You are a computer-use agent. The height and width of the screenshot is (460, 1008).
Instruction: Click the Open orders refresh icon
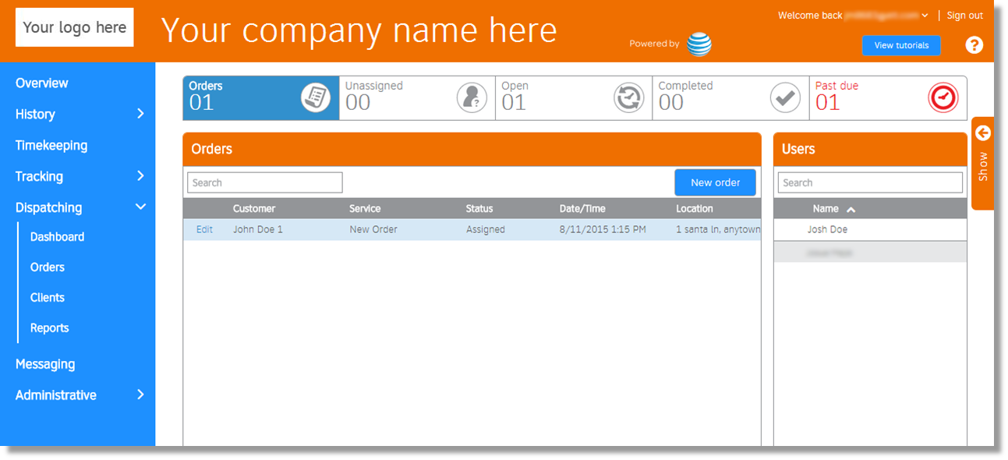tap(628, 97)
